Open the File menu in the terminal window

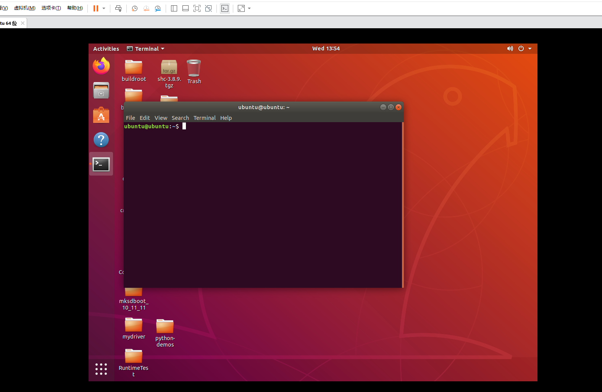point(131,118)
